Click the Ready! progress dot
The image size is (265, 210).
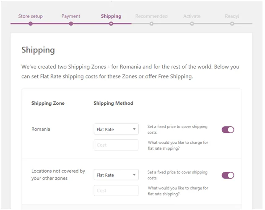[x=232, y=23]
